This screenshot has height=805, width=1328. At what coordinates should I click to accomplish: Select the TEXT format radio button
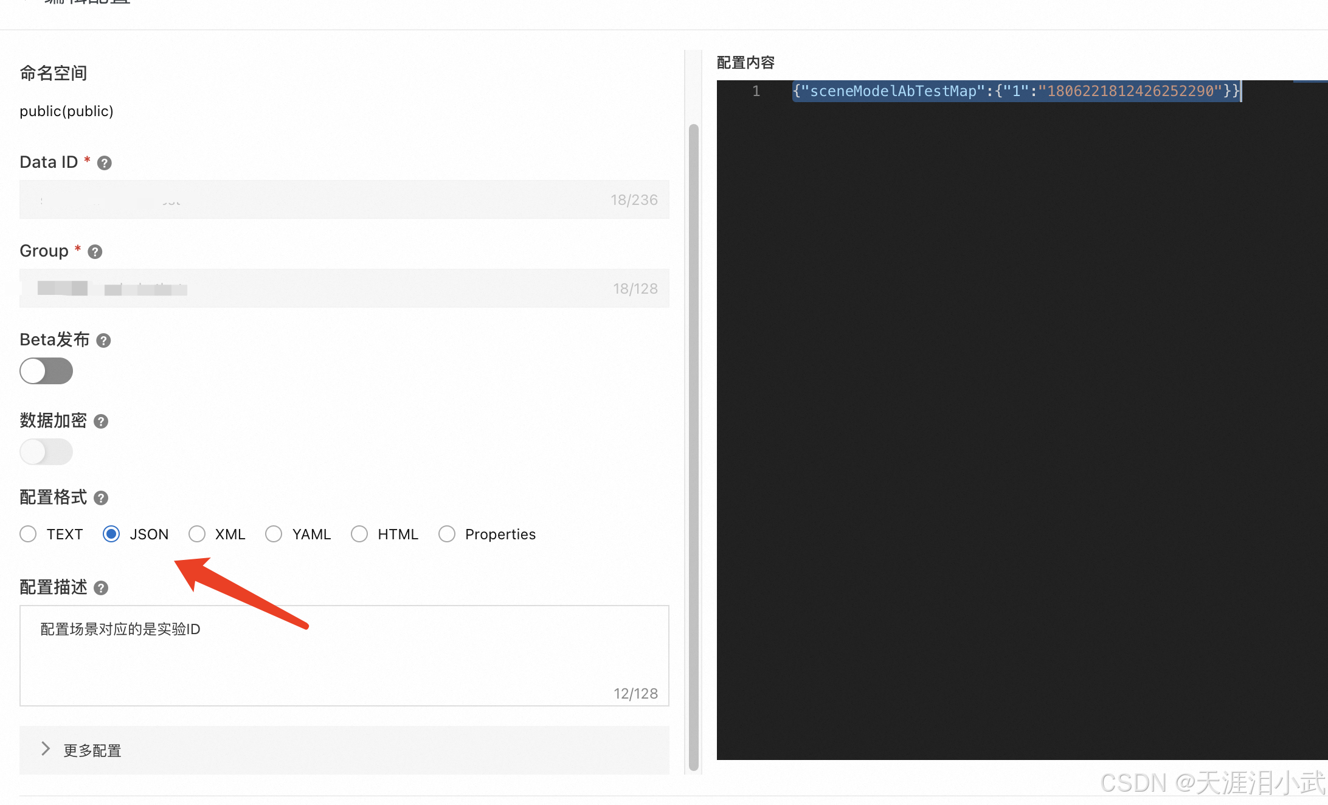tap(28, 534)
